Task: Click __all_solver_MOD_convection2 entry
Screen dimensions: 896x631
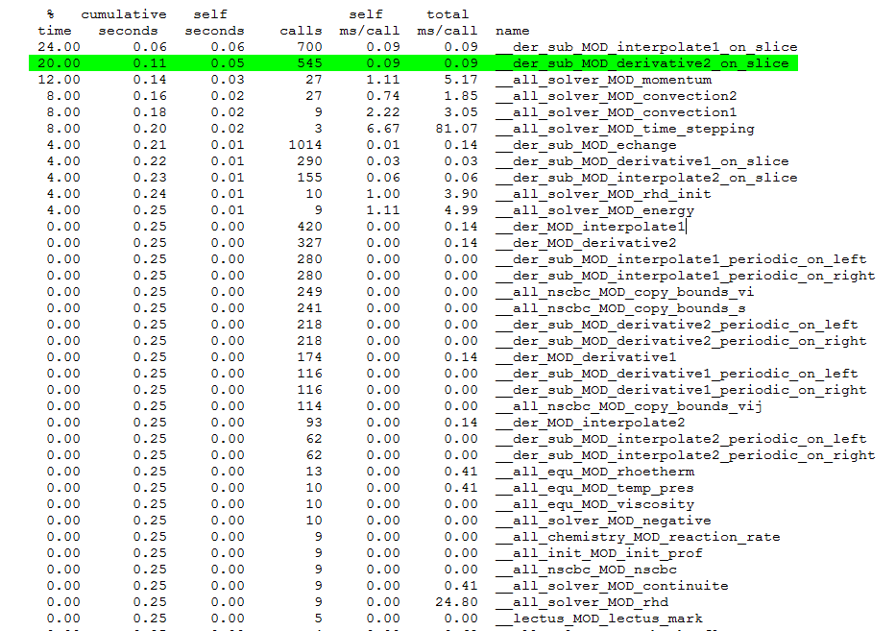Action: click(616, 96)
